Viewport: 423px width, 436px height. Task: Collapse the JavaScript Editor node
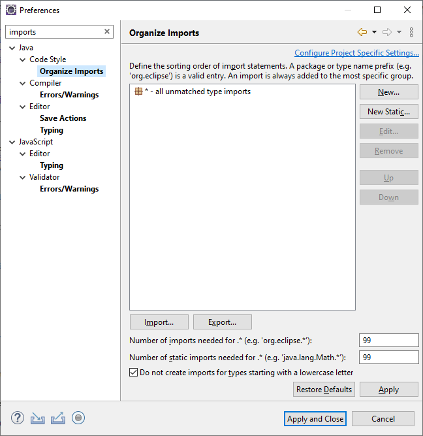pos(22,154)
